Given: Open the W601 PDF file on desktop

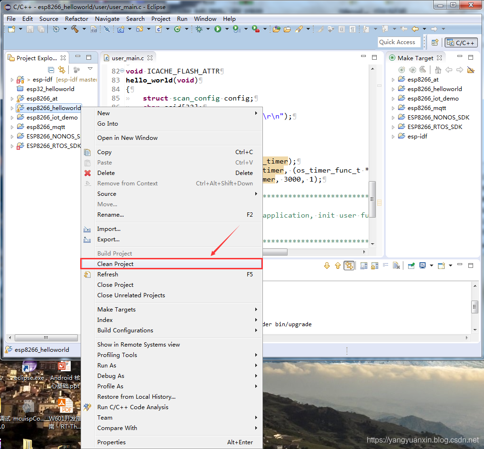Looking at the screenshot, I should pyautogui.click(x=65, y=414).
